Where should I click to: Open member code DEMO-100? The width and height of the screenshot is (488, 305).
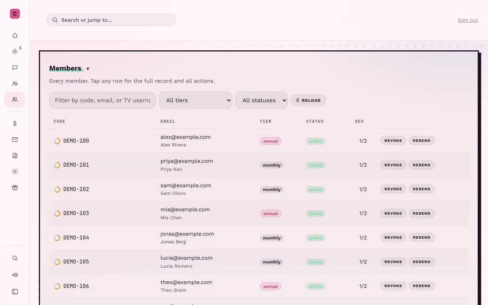(76, 141)
